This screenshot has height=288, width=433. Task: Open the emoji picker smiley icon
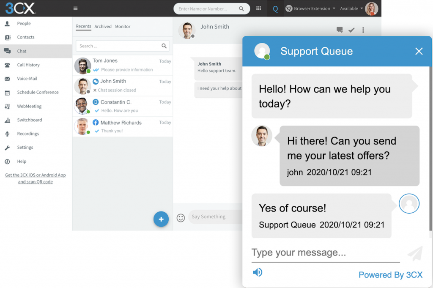pyautogui.click(x=181, y=218)
